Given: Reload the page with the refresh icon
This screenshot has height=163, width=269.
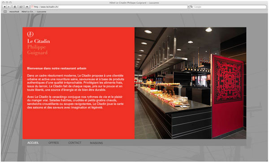Looking at the screenshot, I should click(x=15, y=7).
